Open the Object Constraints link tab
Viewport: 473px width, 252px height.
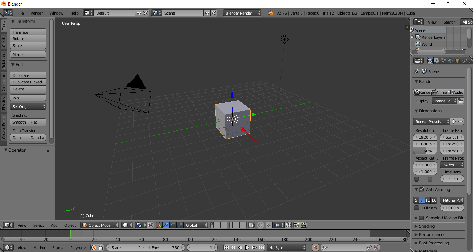tap(464, 60)
